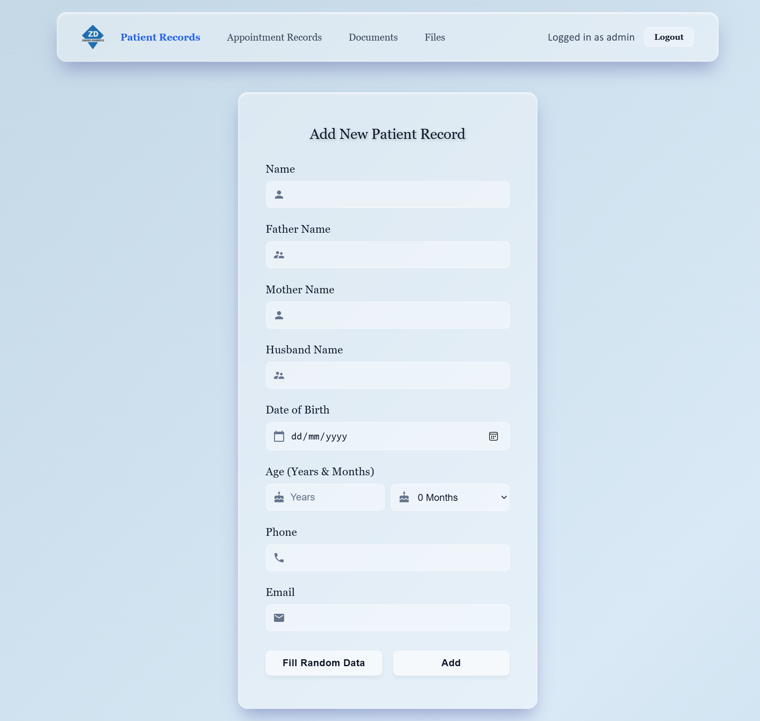Focus the Years age input
Image resolution: width=760 pixels, height=721 pixels.
(325, 497)
